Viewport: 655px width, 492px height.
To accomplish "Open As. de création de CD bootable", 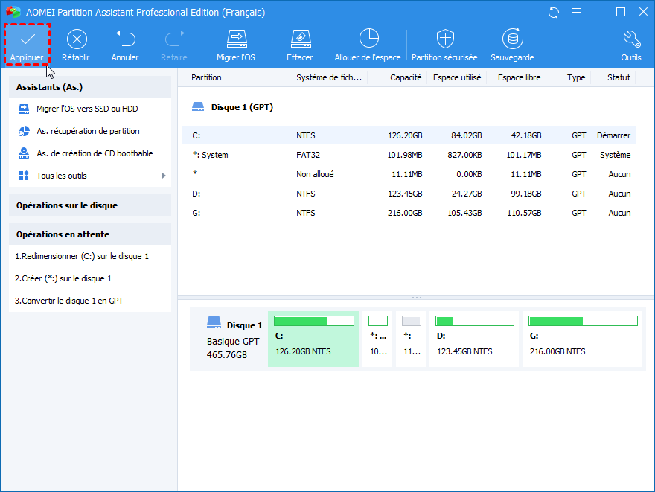I will click(x=95, y=153).
